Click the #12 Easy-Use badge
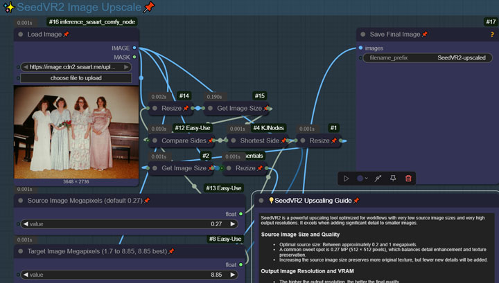 193,128
